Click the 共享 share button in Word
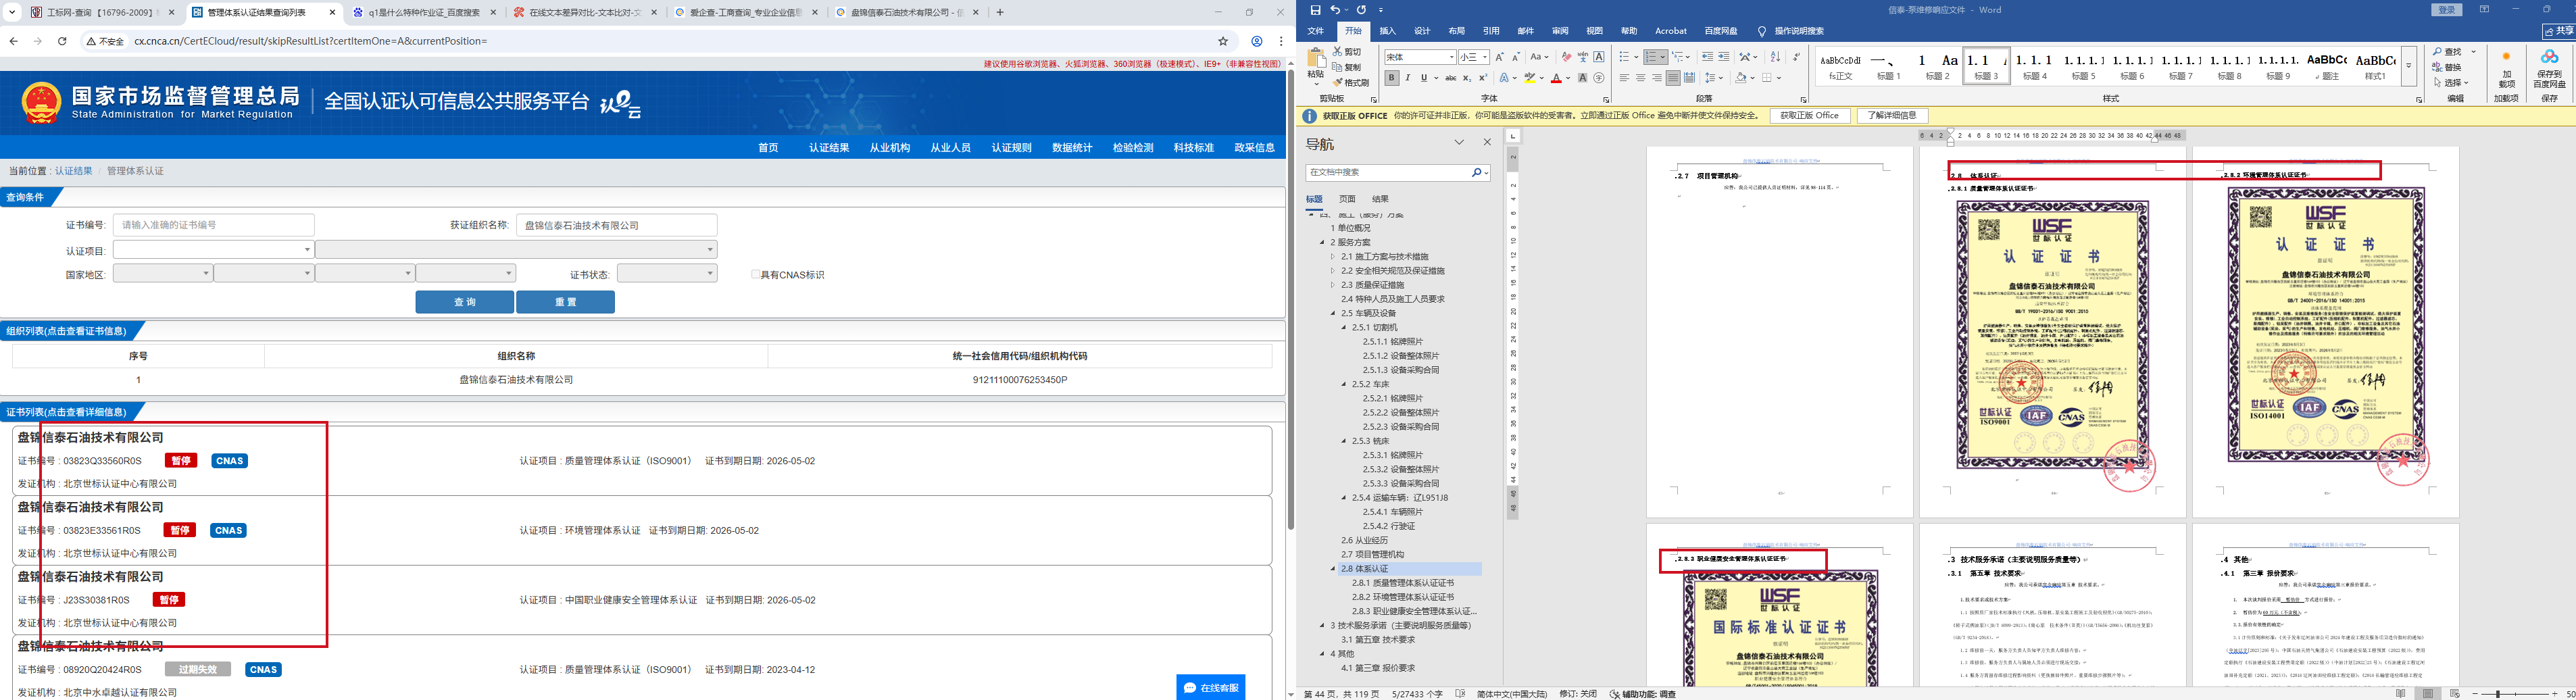Image resolution: width=2576 pixels, height=700 pixels. 2559,31
